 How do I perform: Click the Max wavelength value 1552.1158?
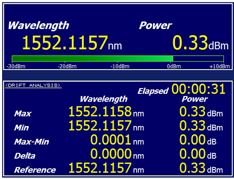click(100, 112)
